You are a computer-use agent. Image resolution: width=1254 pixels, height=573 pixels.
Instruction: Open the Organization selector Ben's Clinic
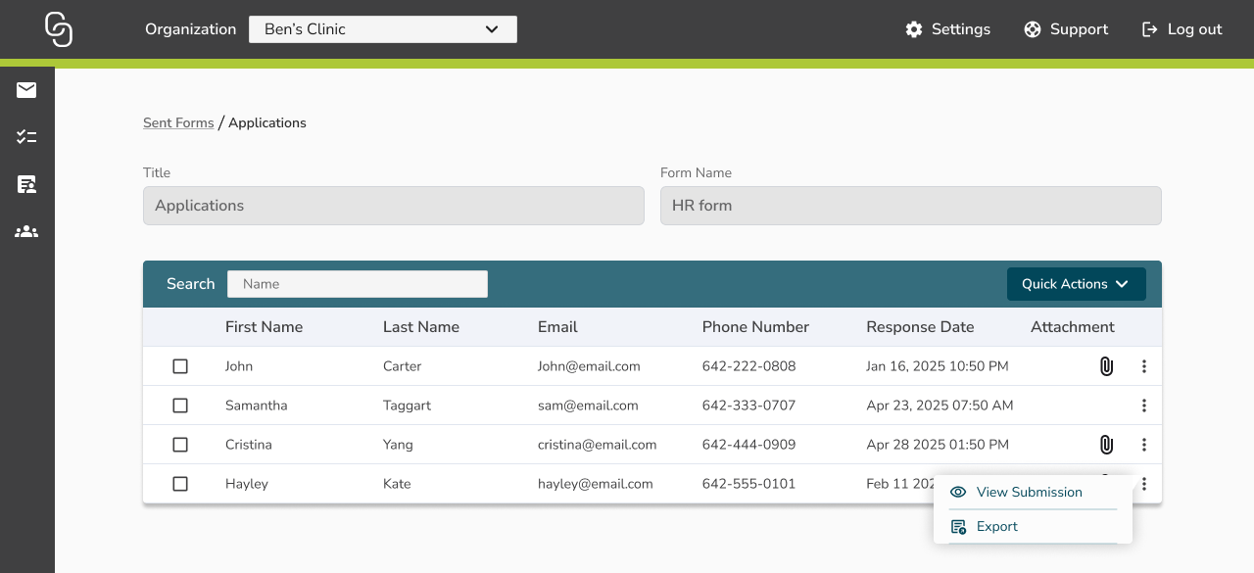382,29
